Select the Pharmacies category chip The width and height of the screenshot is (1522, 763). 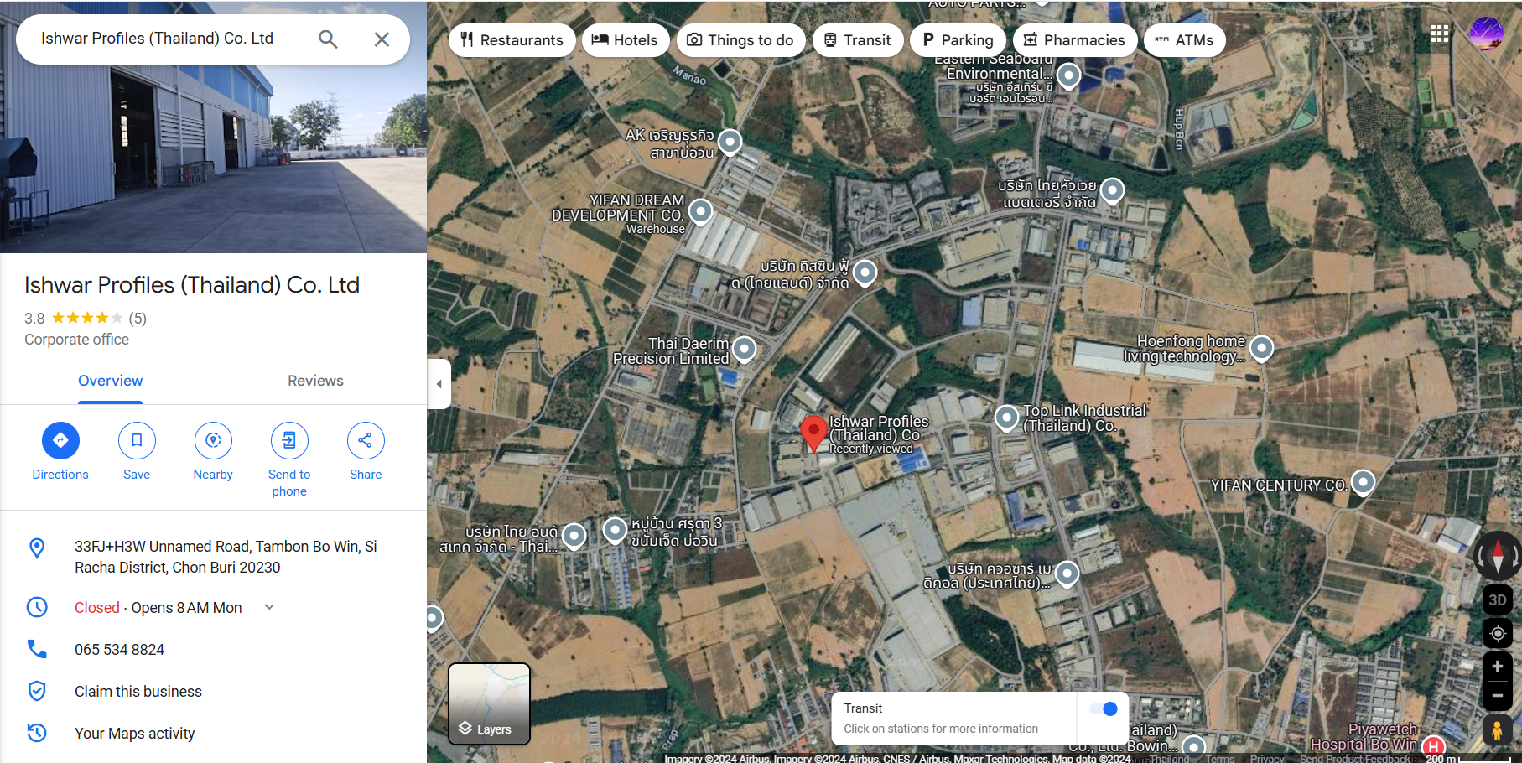coord(1075,40)
